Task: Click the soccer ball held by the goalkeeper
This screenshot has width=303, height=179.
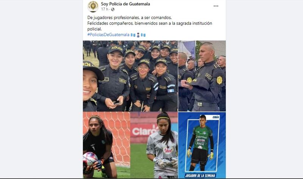Action: pyautogui.click(x=90, y=159)
